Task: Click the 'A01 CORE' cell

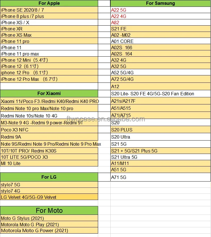Action: coord(160,41)
